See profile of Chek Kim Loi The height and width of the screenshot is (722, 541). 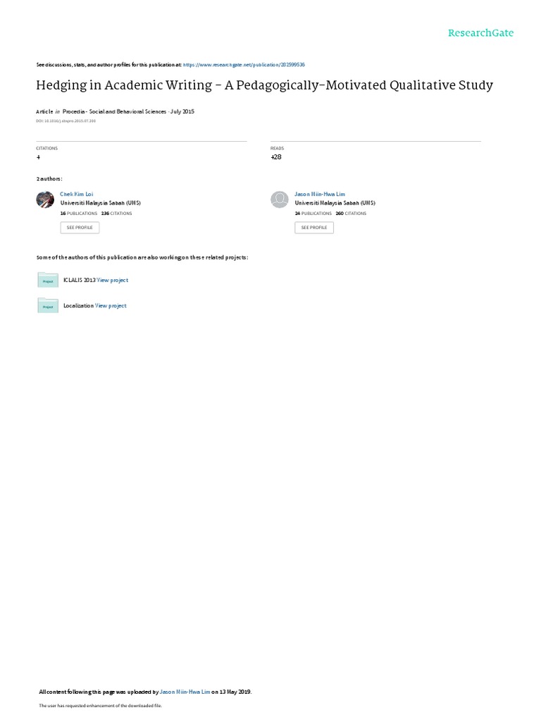tap(80, 228)
